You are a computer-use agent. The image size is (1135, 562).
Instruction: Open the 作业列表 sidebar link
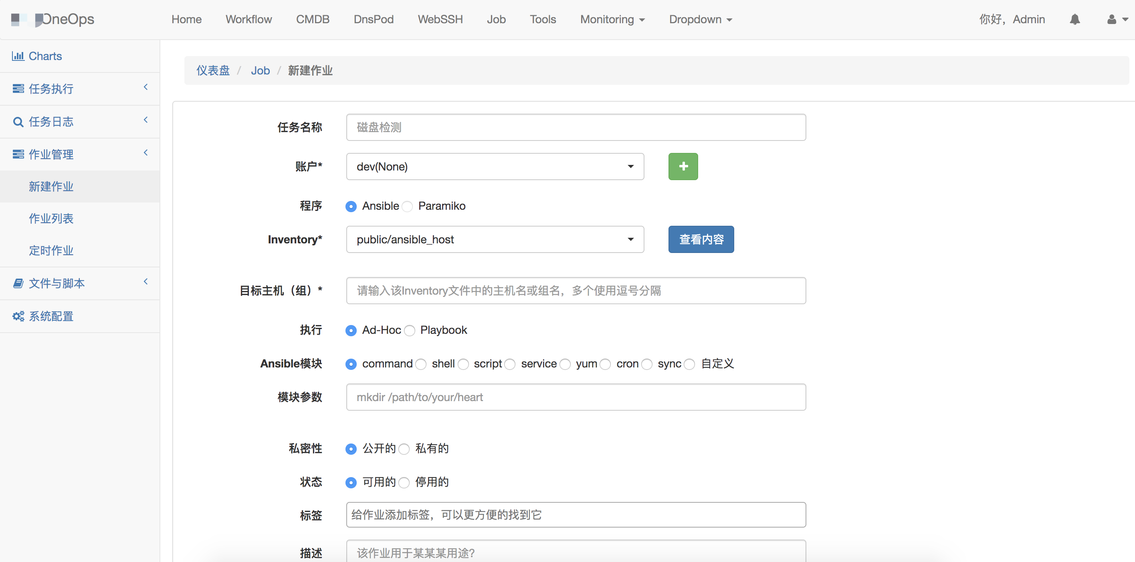click(51, 218)
